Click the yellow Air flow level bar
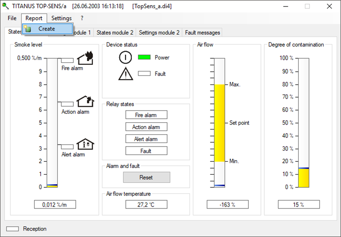The height and width of the screenshot is (237, 341). click(x=220, y=123)
